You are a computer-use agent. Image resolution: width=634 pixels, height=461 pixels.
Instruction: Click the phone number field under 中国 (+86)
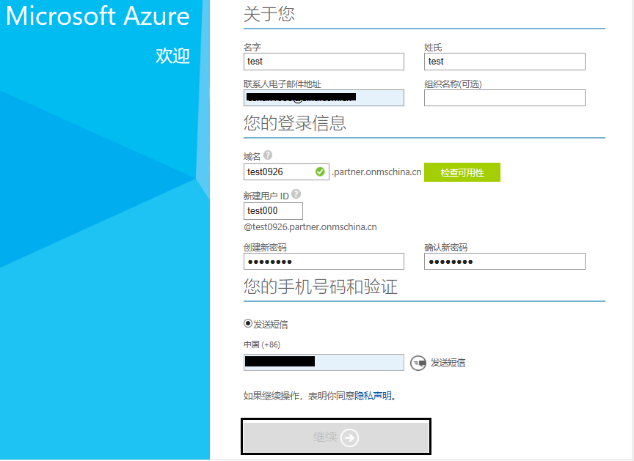click(x=324, y=362)
